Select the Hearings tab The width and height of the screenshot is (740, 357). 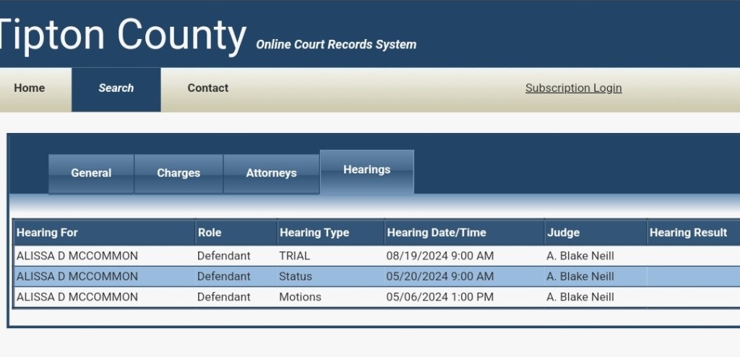coord(366,171)
